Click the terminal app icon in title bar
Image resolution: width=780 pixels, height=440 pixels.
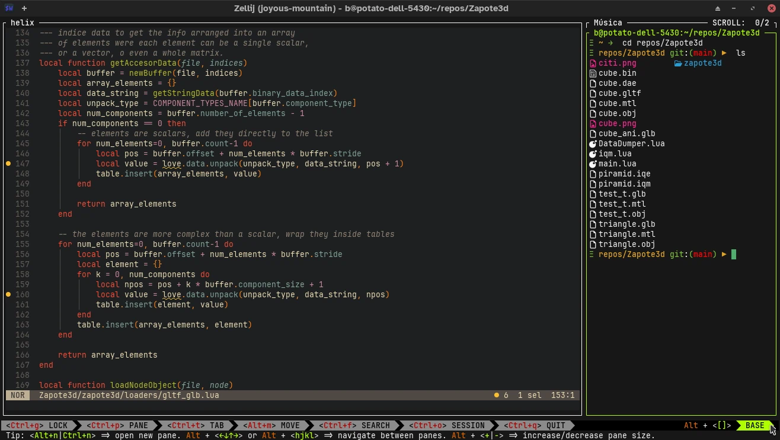click(8, 8)
